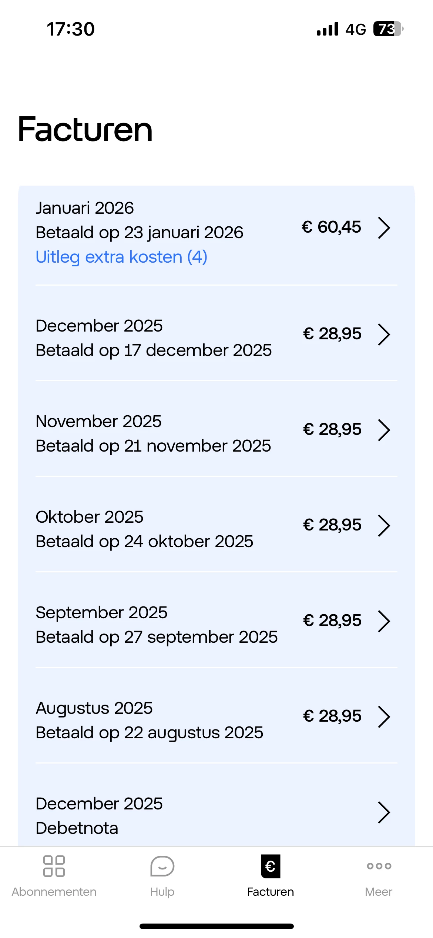Open Oktober 2025 invoice arrow
Image resolution: width=433 pixels, height=938 pixels.
[x=384, y=526]
